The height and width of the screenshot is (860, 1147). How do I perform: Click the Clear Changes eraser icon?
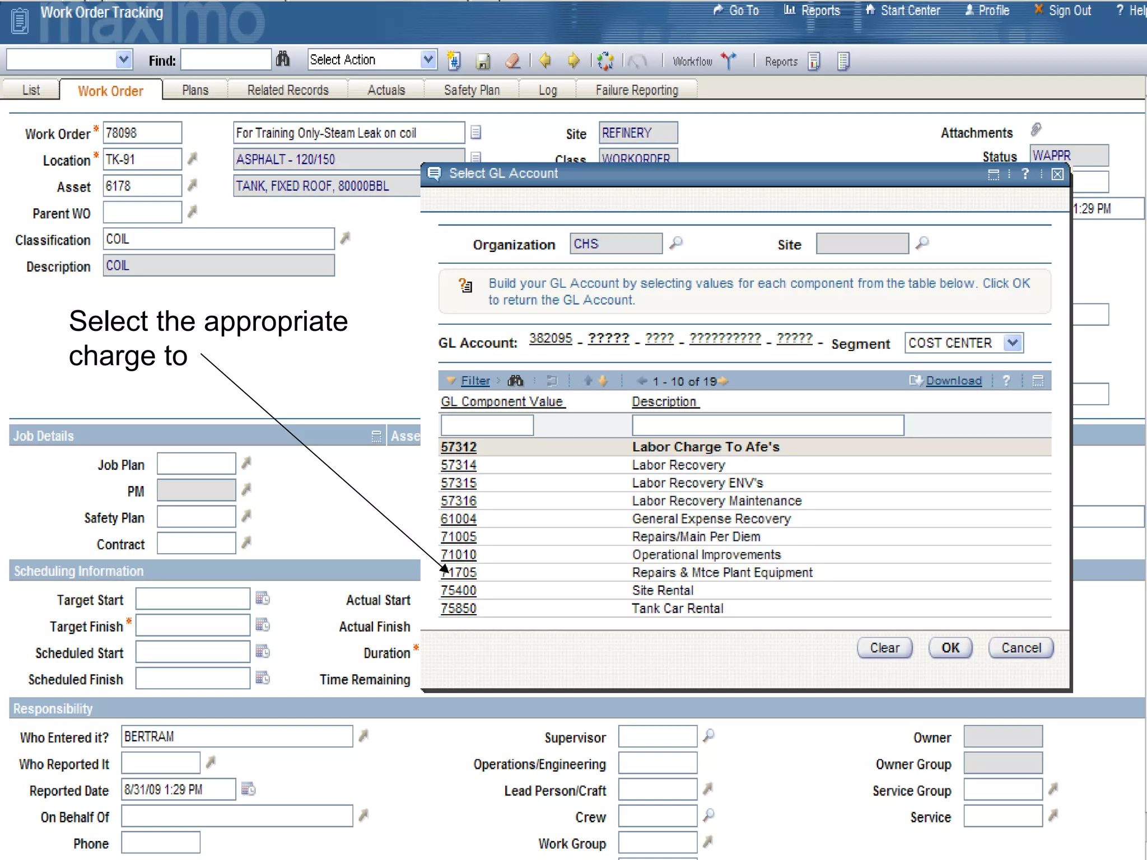click(512, 61)
